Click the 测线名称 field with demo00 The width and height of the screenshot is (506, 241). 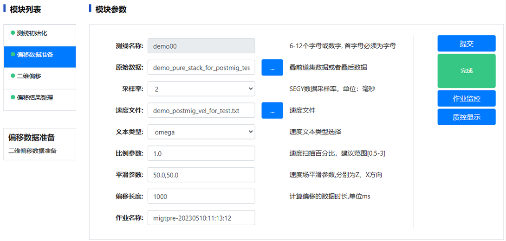pos(201,46)
